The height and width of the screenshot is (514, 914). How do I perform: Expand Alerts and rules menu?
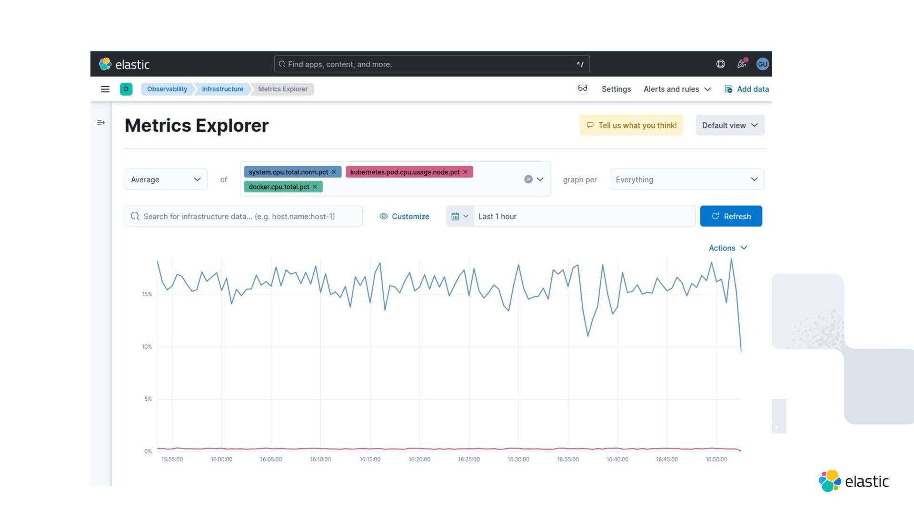click(x=677, y=89)
